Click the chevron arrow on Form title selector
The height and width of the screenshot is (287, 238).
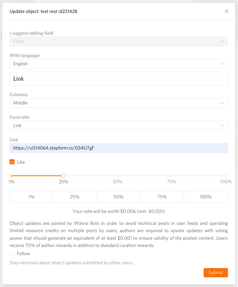tap(222, 126)
